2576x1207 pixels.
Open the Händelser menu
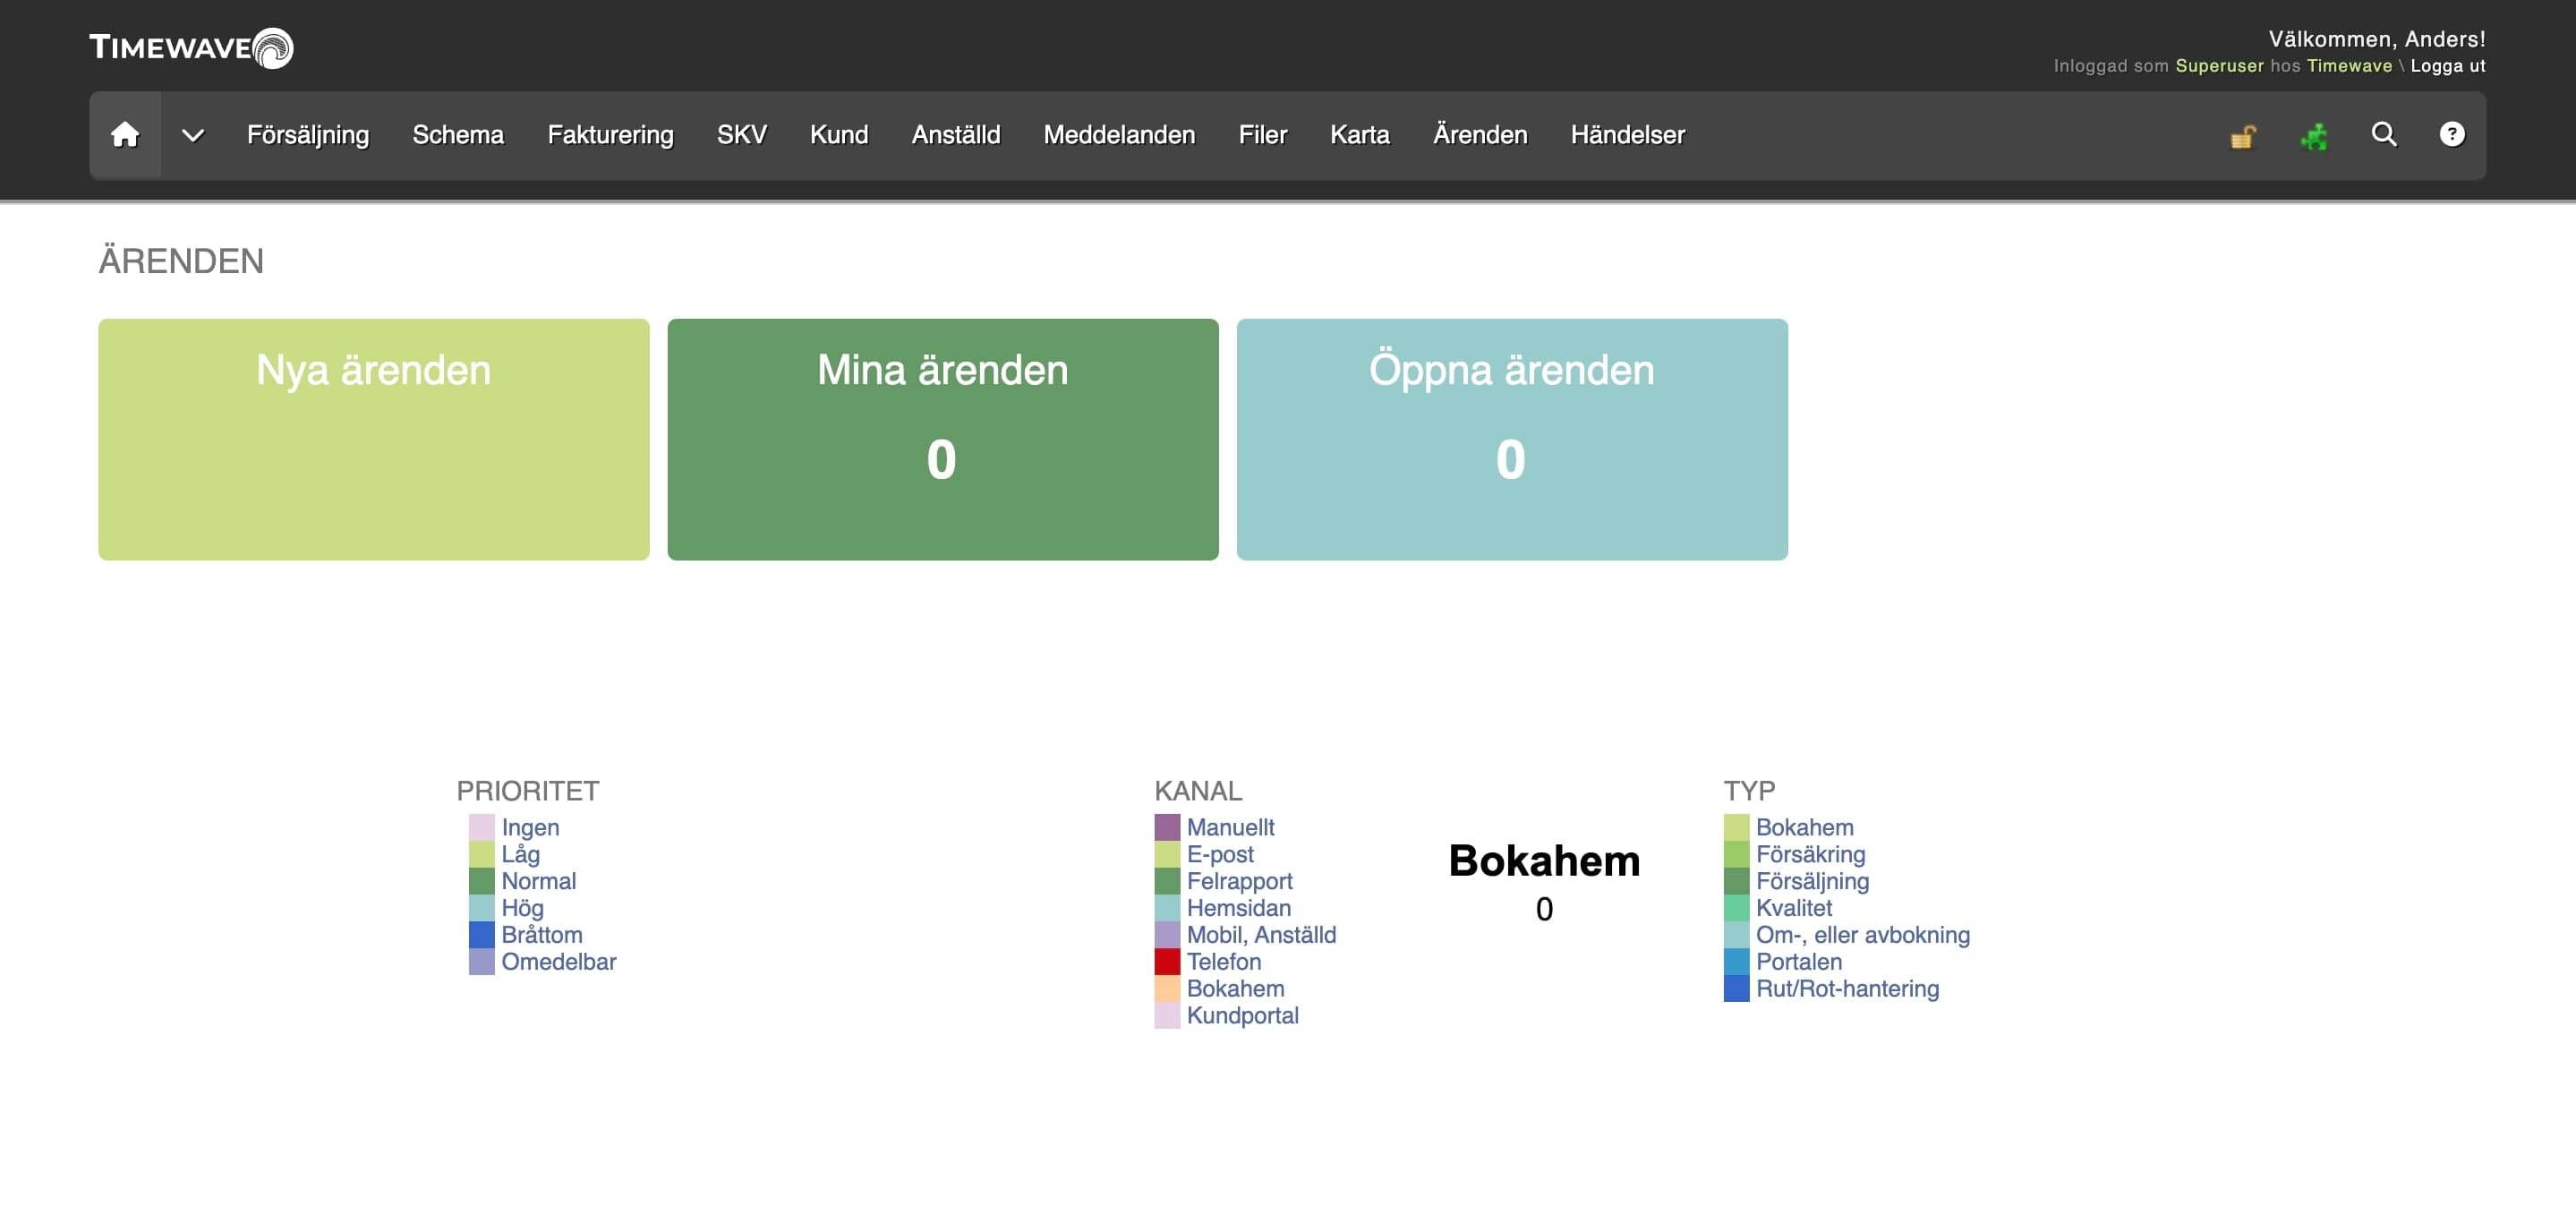coord(1628,135)
